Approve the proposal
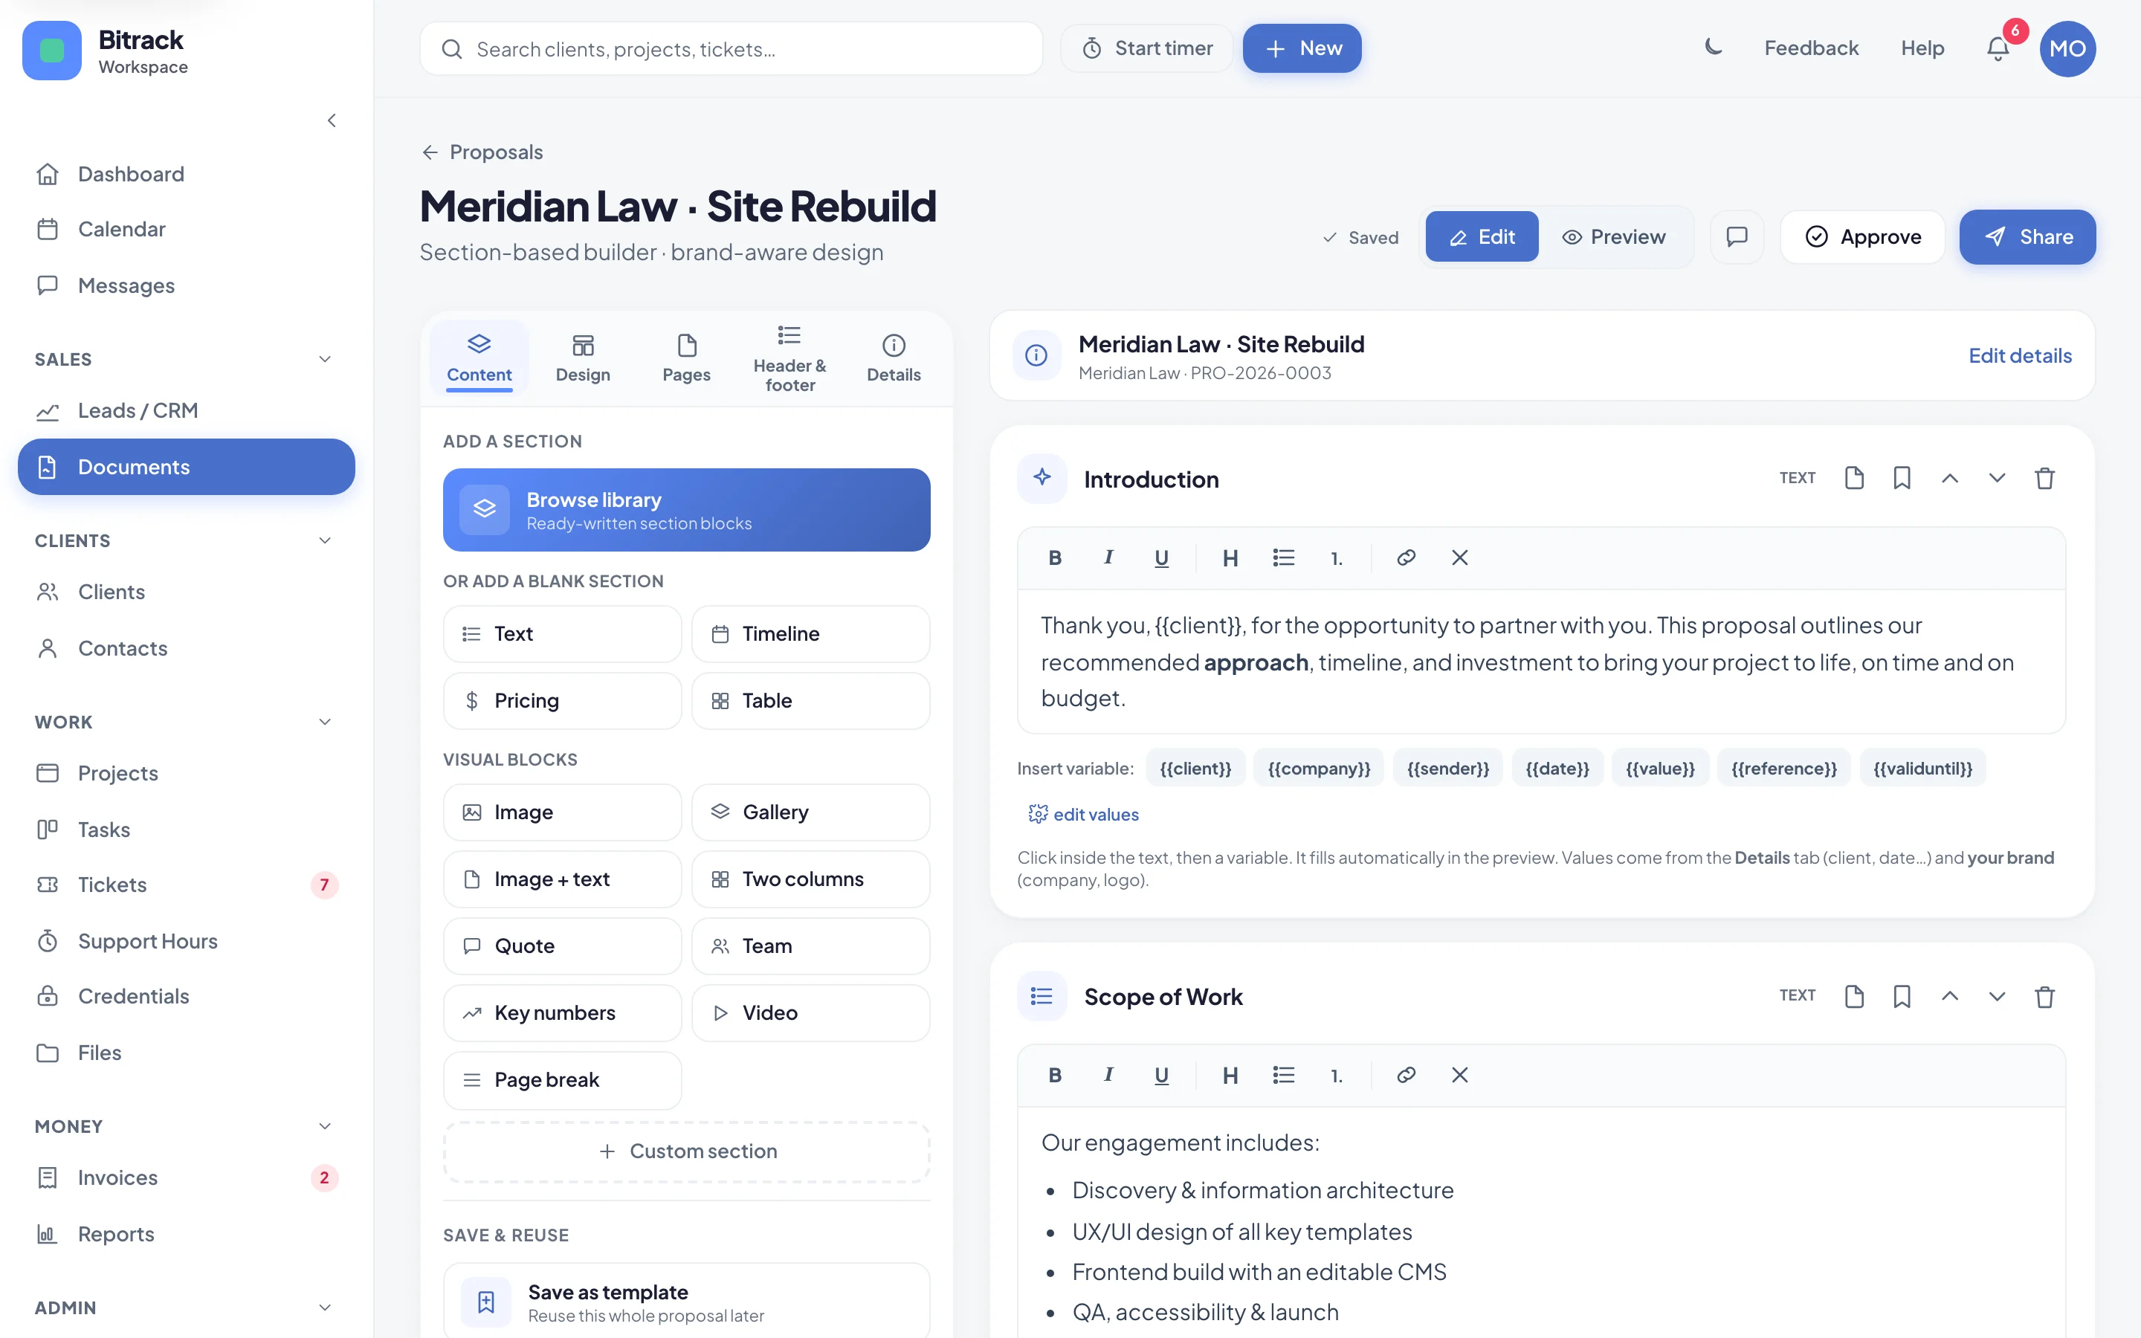Viewport: 2141px width, 1338px height. 1862,236
